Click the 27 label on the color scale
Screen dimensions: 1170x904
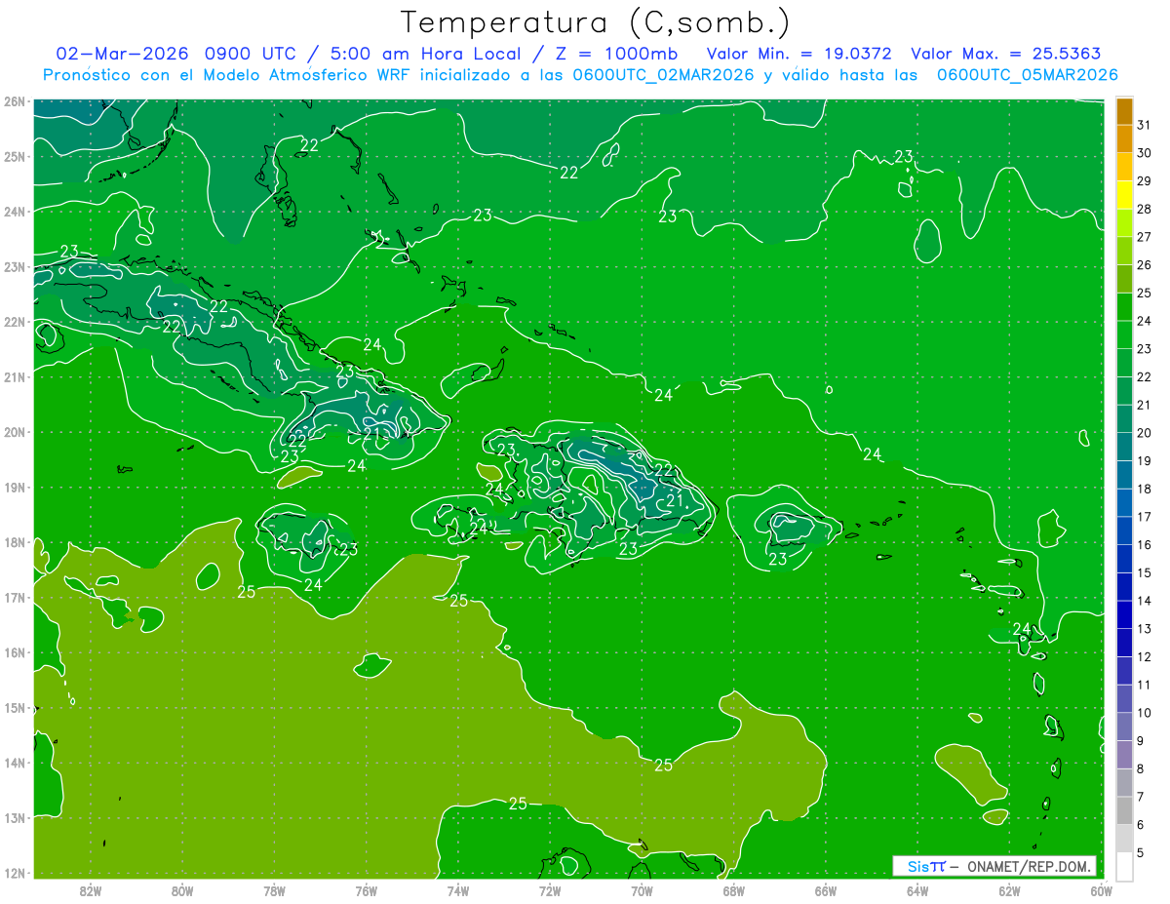(1144, 237)
